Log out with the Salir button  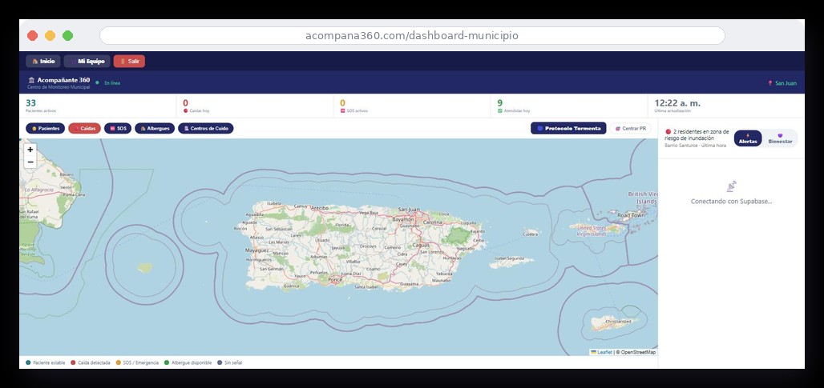tap(129, 62)
